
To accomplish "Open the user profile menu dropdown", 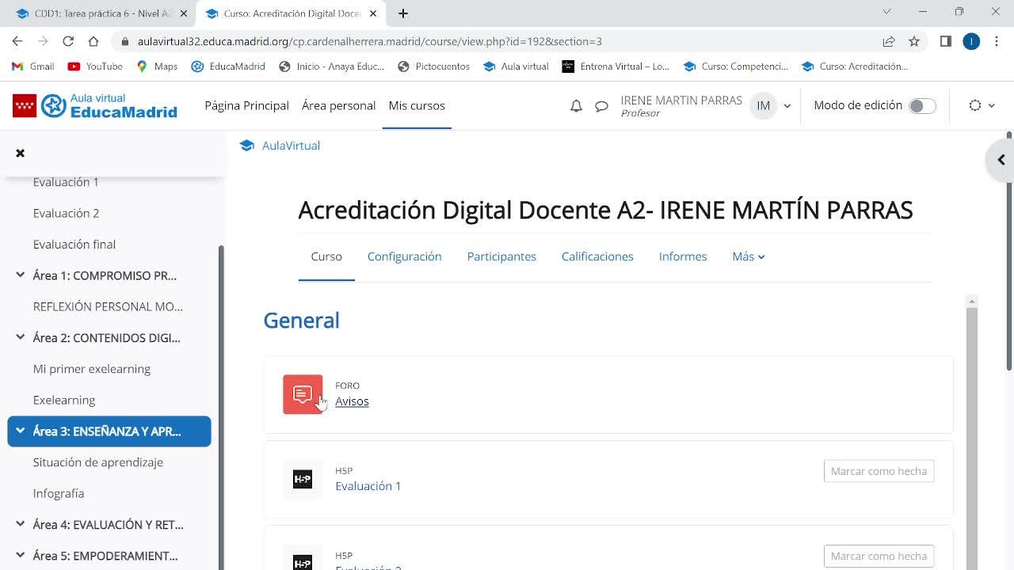I will coord(787,106).
